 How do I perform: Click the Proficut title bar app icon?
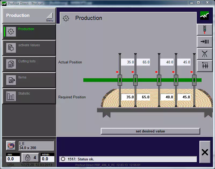(4, 4)
